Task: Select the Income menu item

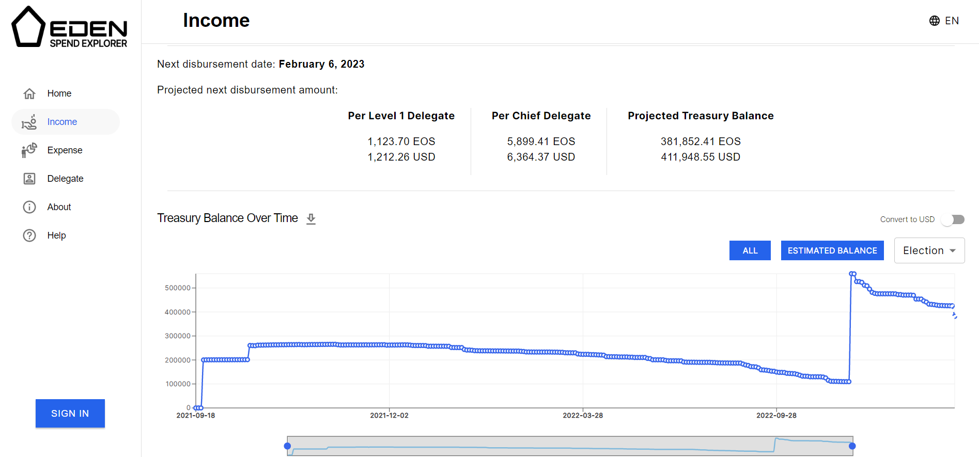Action: (x=66, y=122)
